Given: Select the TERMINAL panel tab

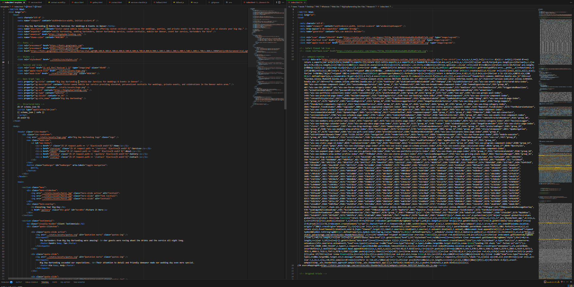Looking at the screenshot, I should coord(45,282).
